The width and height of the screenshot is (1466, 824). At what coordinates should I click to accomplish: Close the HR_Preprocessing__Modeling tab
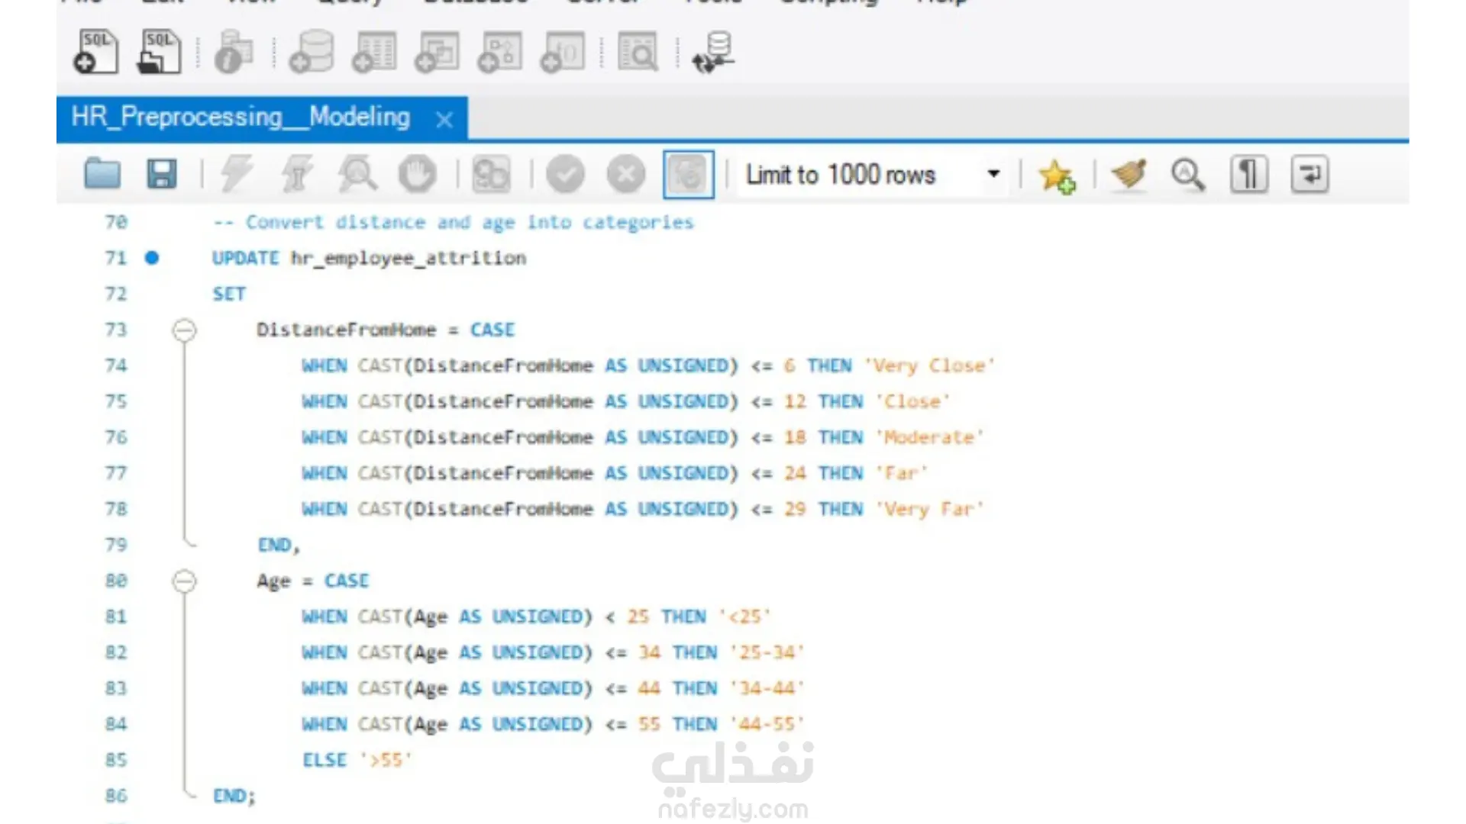tap(444, 120)
